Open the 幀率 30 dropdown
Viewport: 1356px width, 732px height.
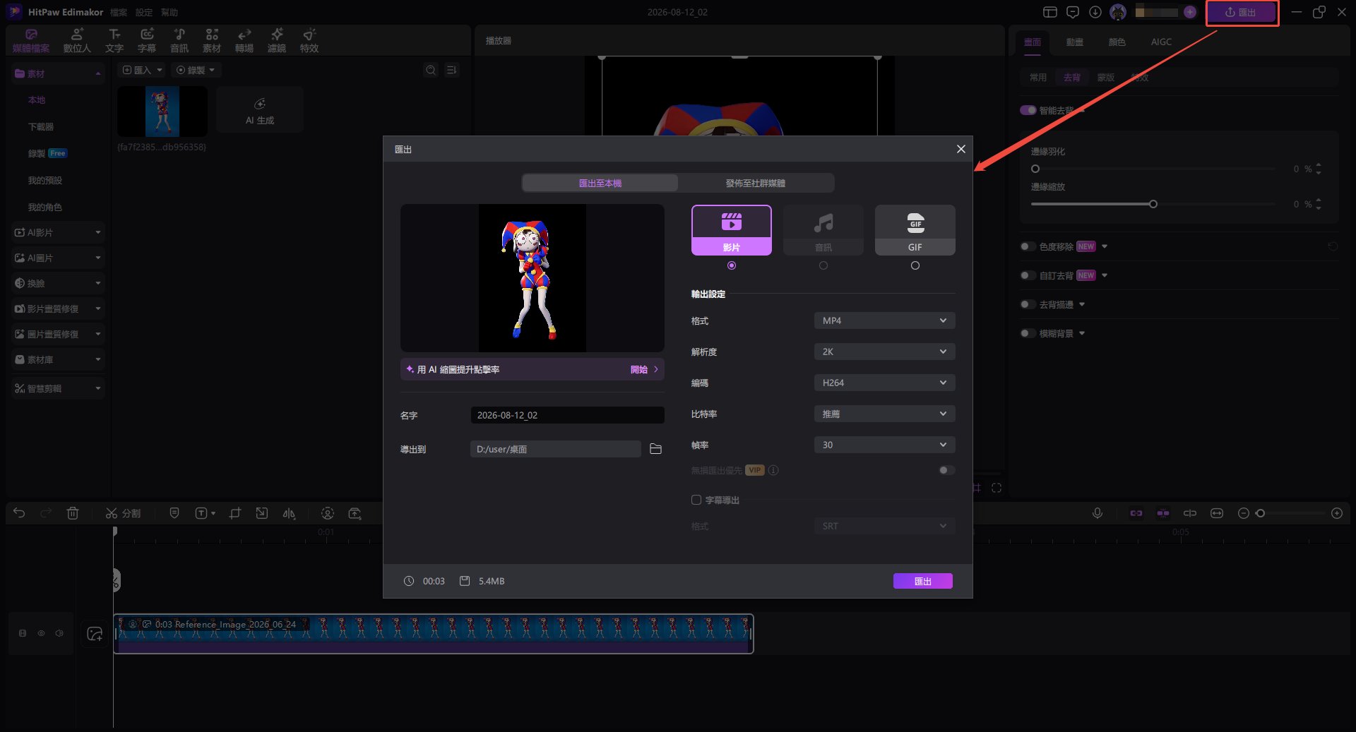point(884,445)
